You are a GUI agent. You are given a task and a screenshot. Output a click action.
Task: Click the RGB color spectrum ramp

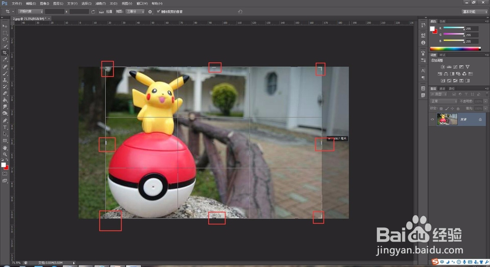point(455,49)
